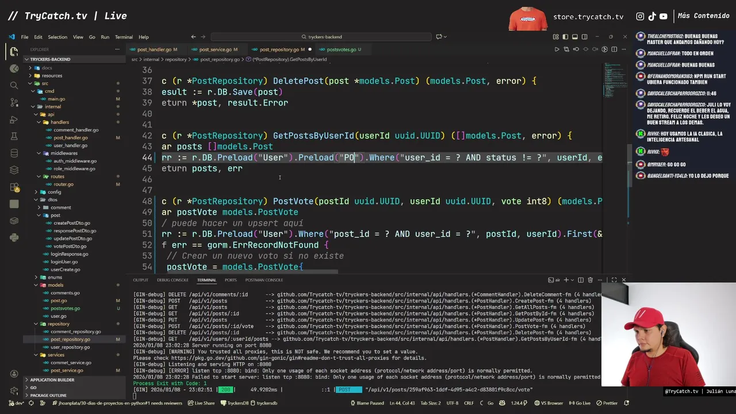This screenshot has height=414, width=736.
Task: Open new terminal launch profile dropdown arrow
Action: tap(572, 280)
